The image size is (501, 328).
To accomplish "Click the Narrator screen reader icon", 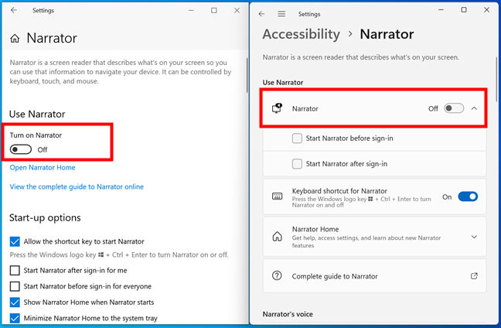I will coord(277,108).
